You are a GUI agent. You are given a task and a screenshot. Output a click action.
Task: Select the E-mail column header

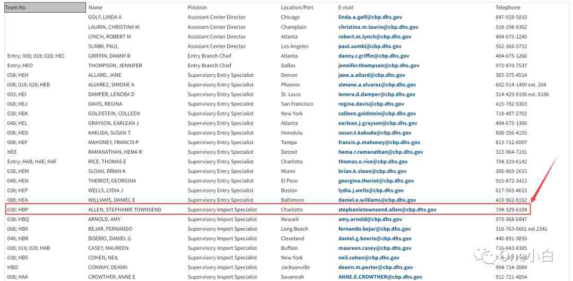[x=346, y=7]
